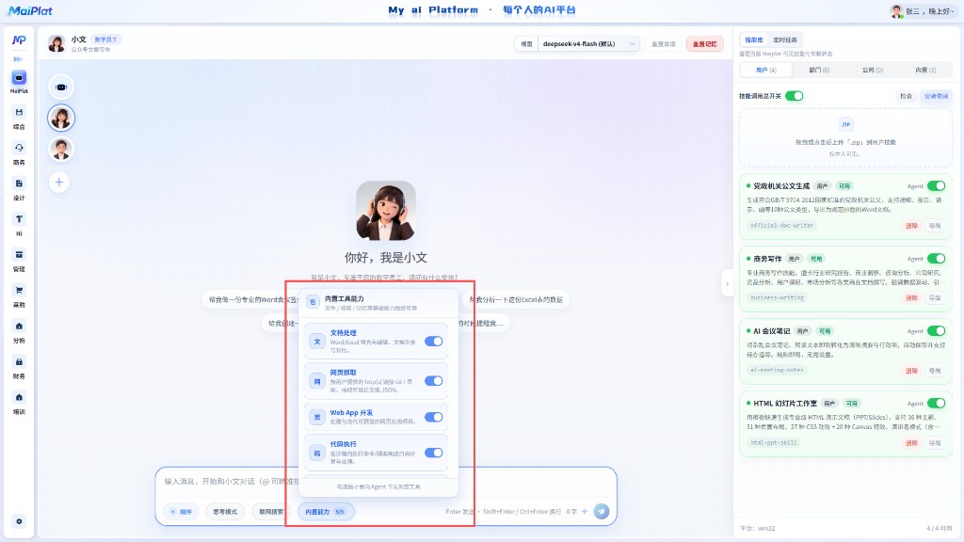
Task: Export the HTML 幻灯片工作室 skill
Action: 935,442
